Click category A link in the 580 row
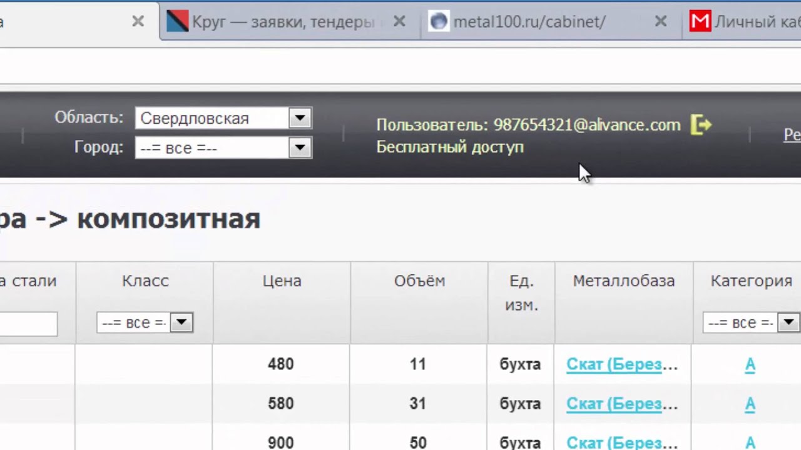 750,404
